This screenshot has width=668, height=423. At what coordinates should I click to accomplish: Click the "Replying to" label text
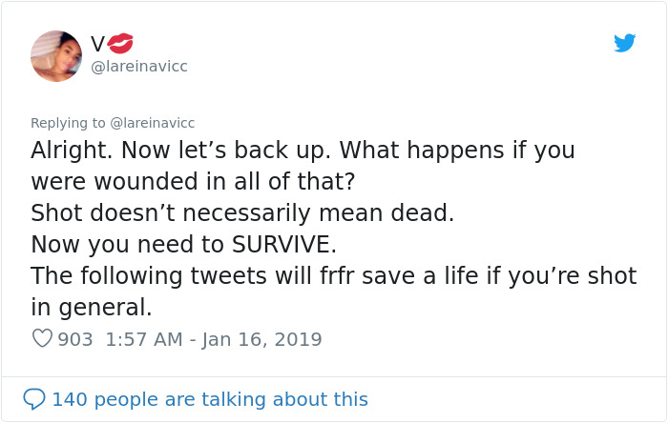[x=68, y=123]
